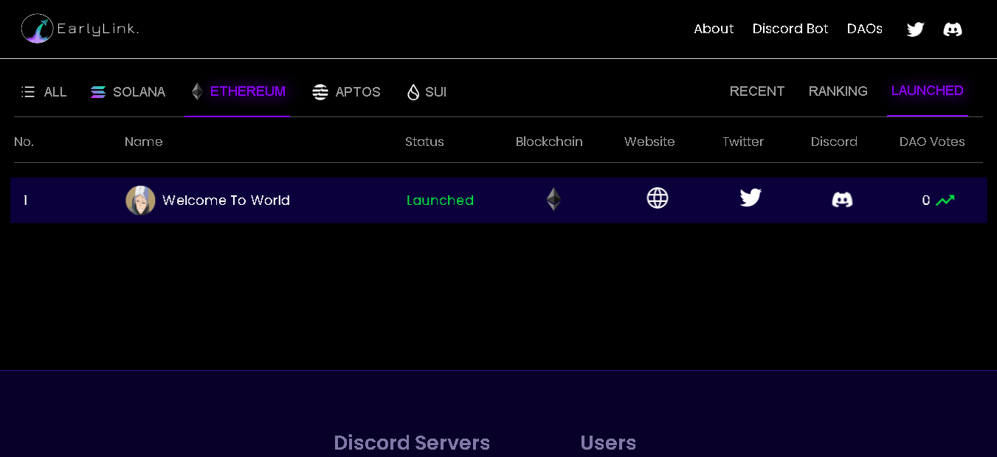Image resolution: width=997 pixels, height=457 pixels.
Task: Switch to the Ranking tab
Action: (838, 91)
